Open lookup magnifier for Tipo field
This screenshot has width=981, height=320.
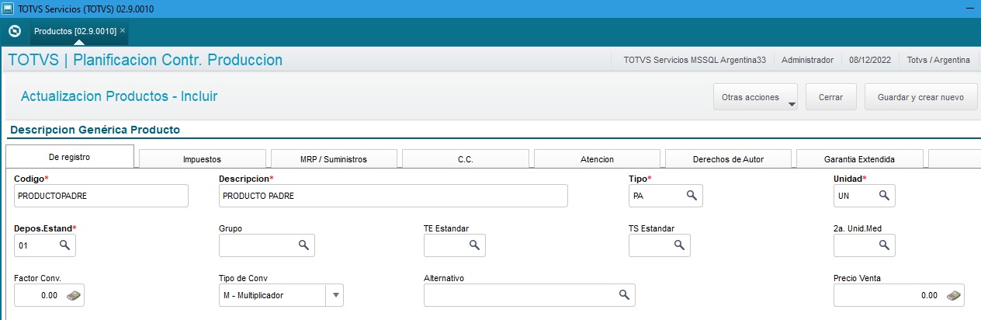(692, 196)
